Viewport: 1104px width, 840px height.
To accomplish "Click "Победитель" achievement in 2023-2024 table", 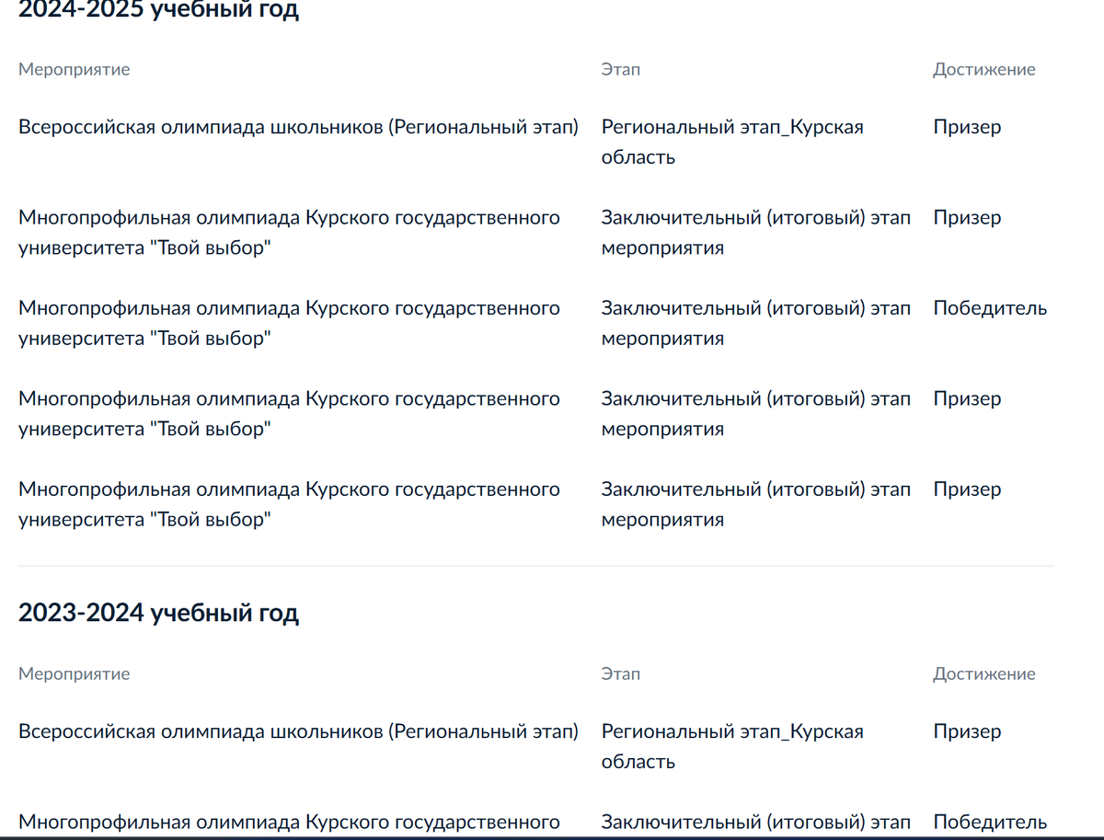I will (990, 822).
